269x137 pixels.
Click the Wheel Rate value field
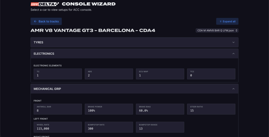click(x=58, y=127)
